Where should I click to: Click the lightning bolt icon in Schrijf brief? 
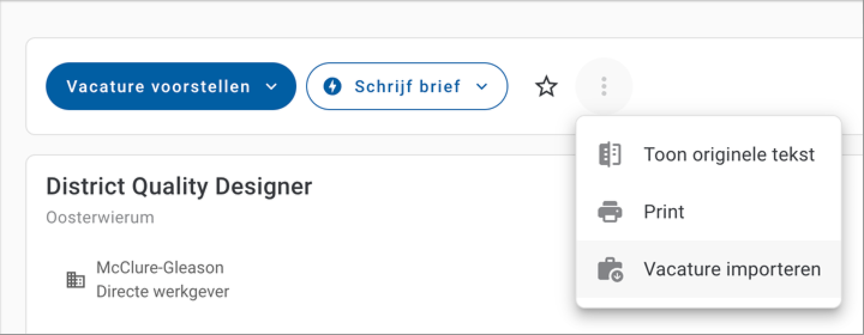[333, 86]
